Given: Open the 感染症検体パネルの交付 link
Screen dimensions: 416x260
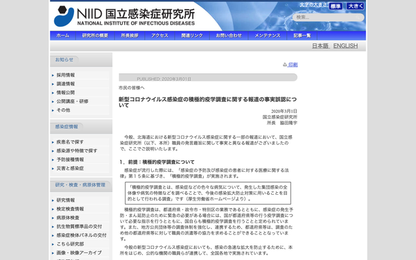Looking at the screenshot, I should click(81, 235).
